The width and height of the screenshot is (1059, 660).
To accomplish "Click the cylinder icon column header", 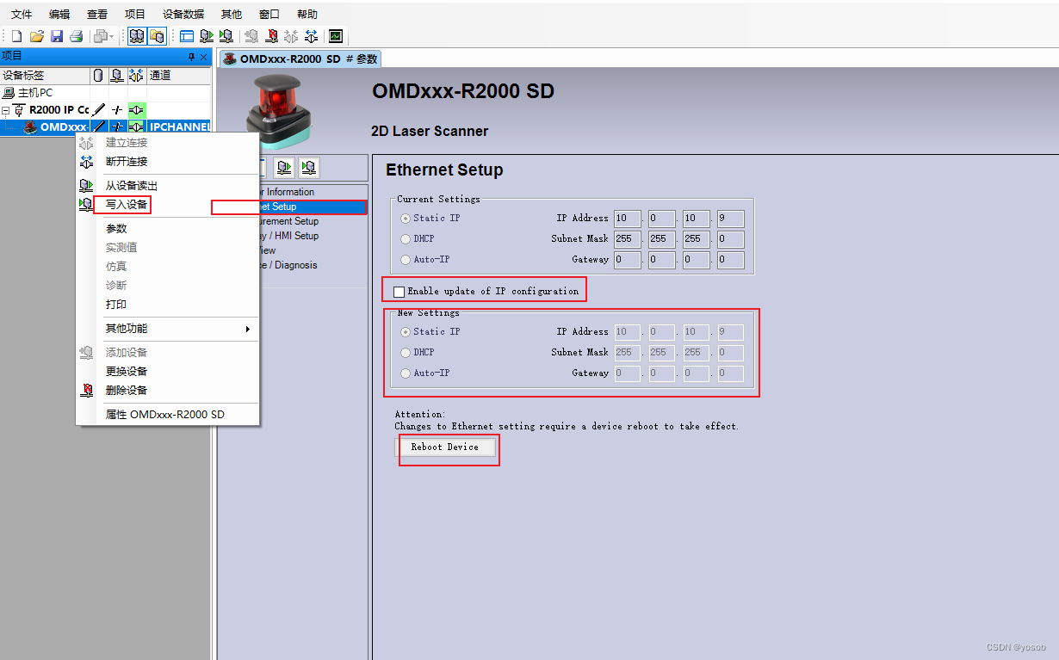I will [98, 76].
